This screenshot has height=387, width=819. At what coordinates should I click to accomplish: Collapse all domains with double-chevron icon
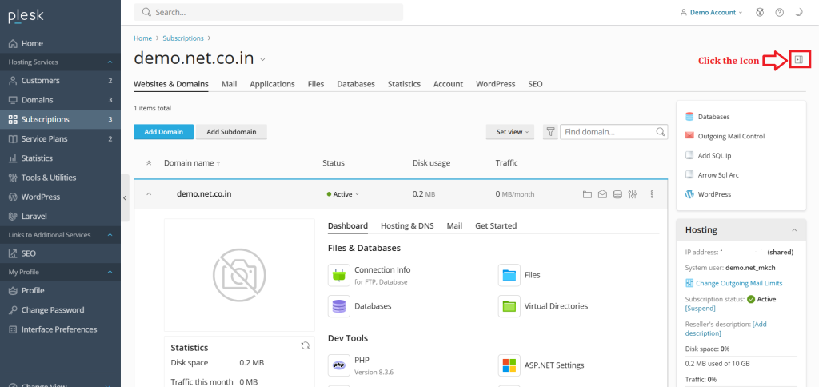pyautogui.click(x=149, y=163)
